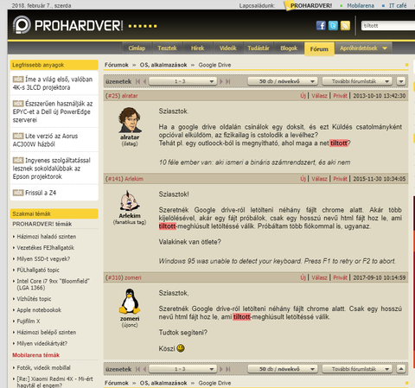415x388 pixels.
Task: Open topic Fujifilm X
Action: 29,321
